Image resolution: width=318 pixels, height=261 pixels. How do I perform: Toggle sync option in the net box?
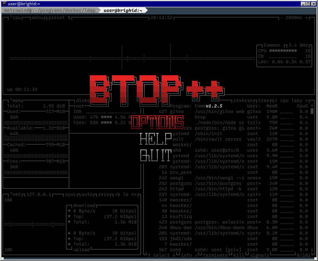coord(71,195)
